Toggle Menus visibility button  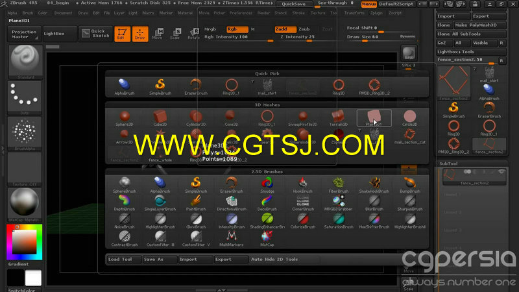click(x=368, y=4)
